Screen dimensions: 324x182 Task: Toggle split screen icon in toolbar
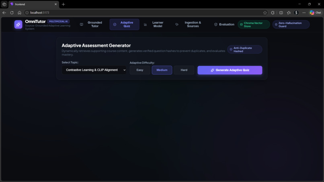[281, 12]
